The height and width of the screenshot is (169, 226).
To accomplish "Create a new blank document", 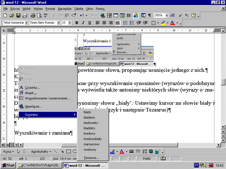I will tap(5, 15).
